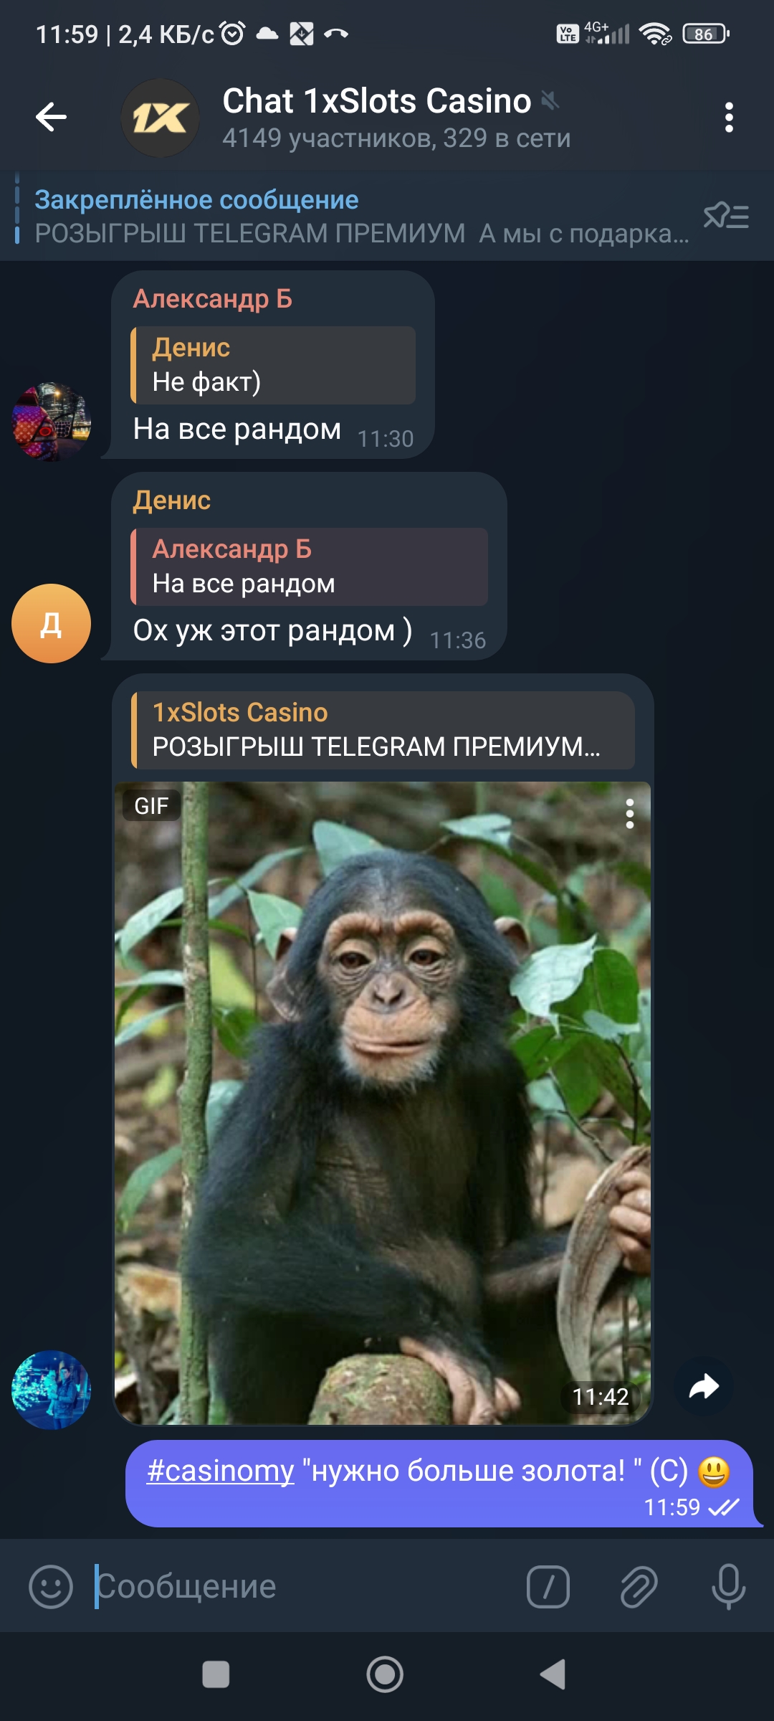The image size is (774, 1721).
Task: Tap the back arrow in chat header
Action: pos(51,117)
